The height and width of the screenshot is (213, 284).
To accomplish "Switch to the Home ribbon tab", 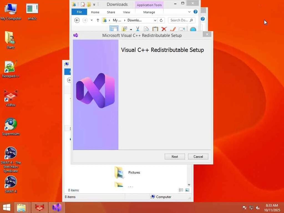I will tap(95, 12).
